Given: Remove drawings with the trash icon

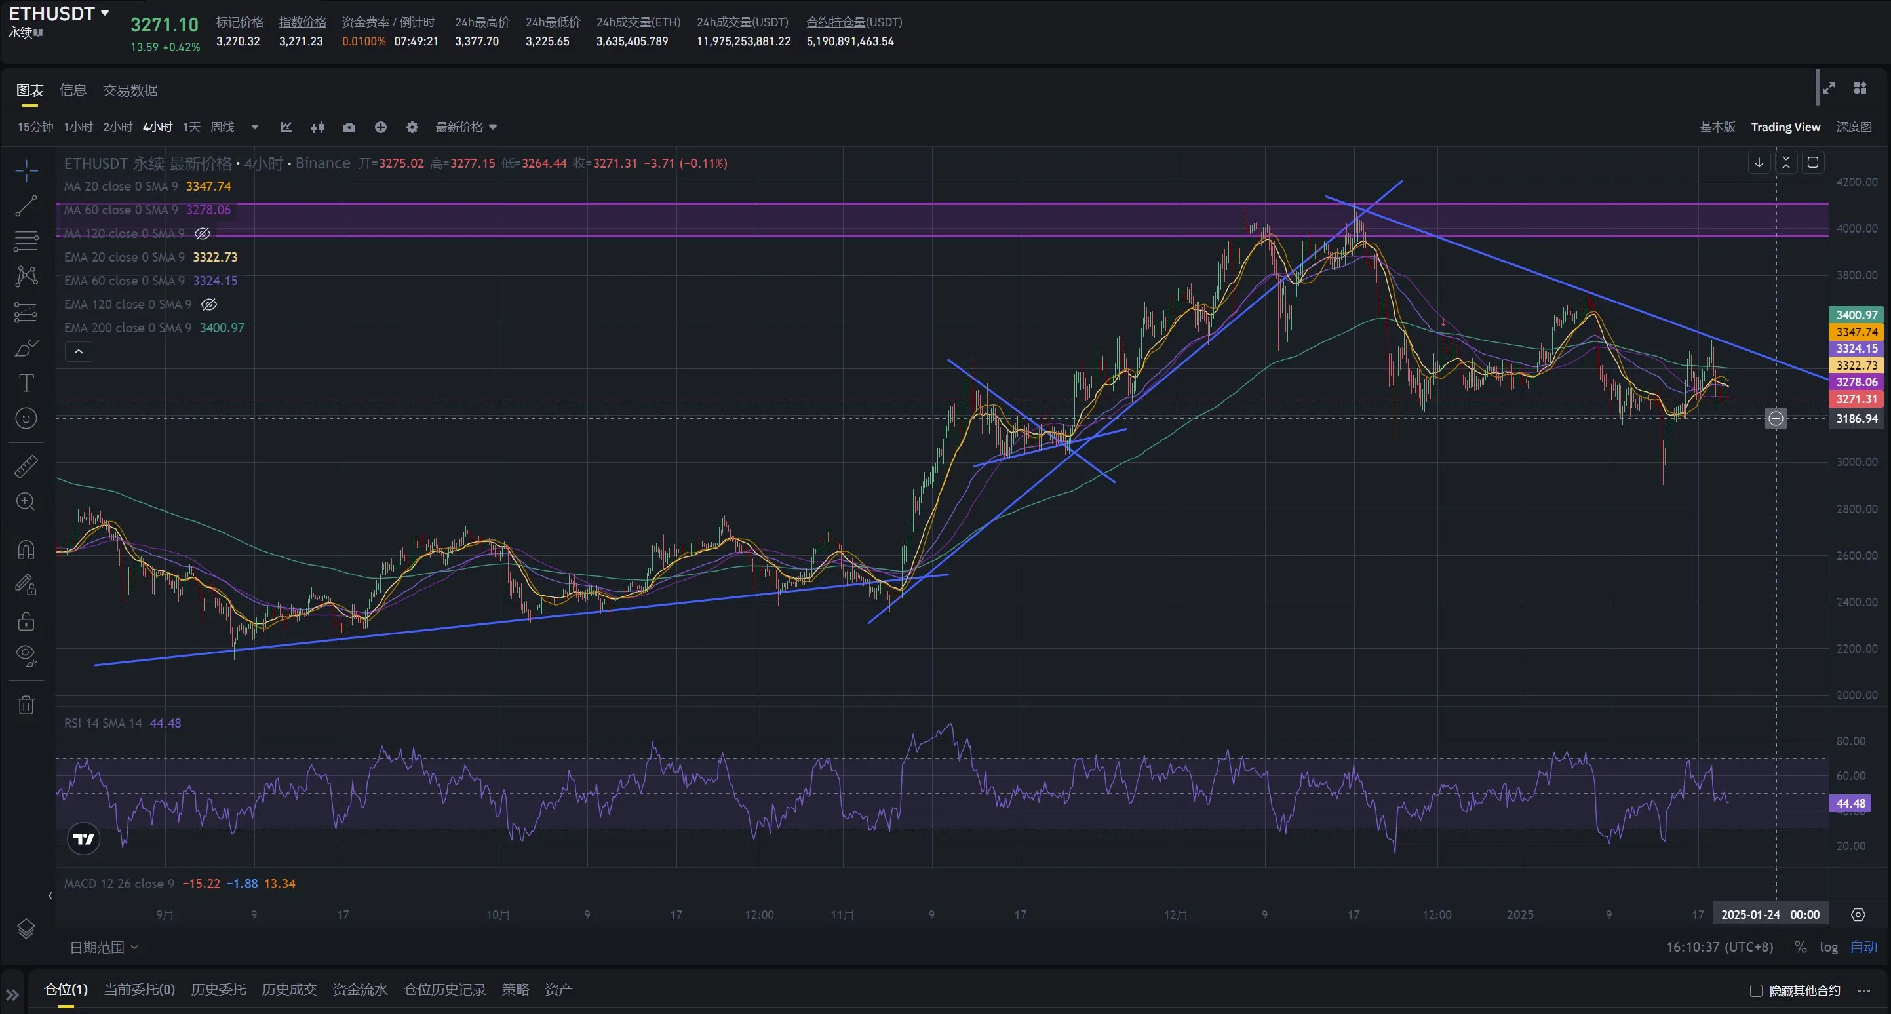Looking at the screenshot, I should tap(26, 705).
